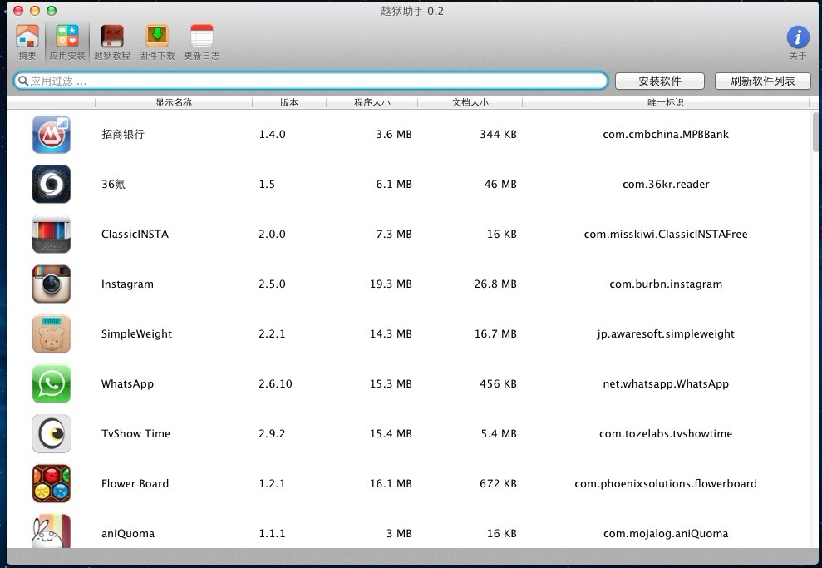Screen dimensions: 822x568
Task: Select the aniQuoma name text
Action: pos(128,533)
